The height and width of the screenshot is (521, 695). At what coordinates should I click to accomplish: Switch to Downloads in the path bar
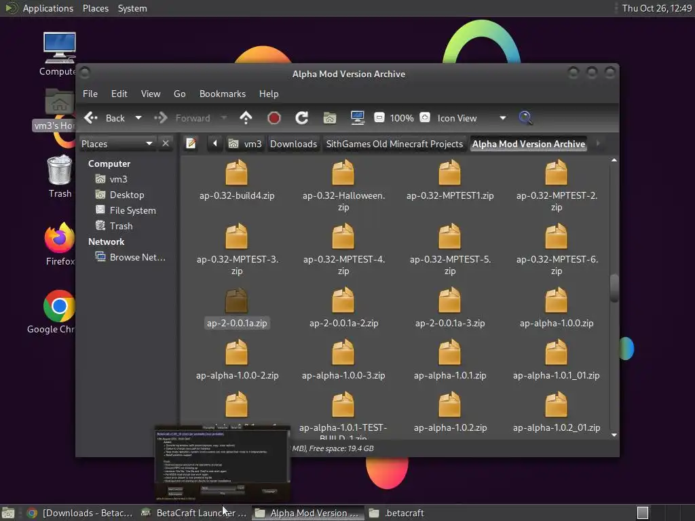[x=293, y=144]
